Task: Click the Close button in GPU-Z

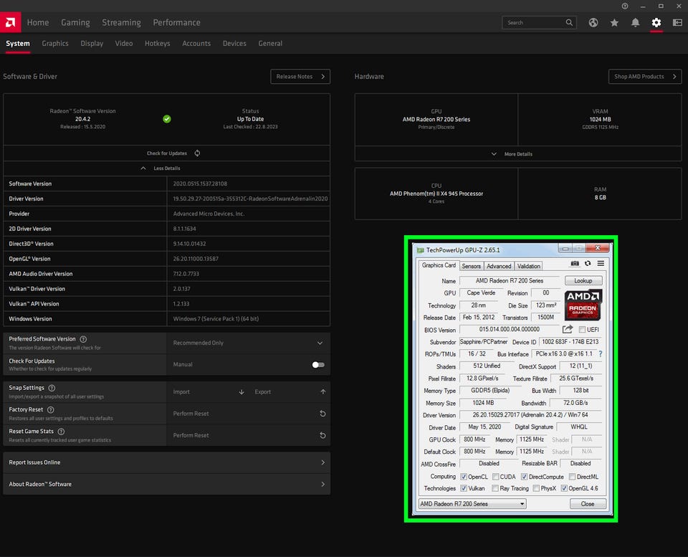Action: point(588,504)
